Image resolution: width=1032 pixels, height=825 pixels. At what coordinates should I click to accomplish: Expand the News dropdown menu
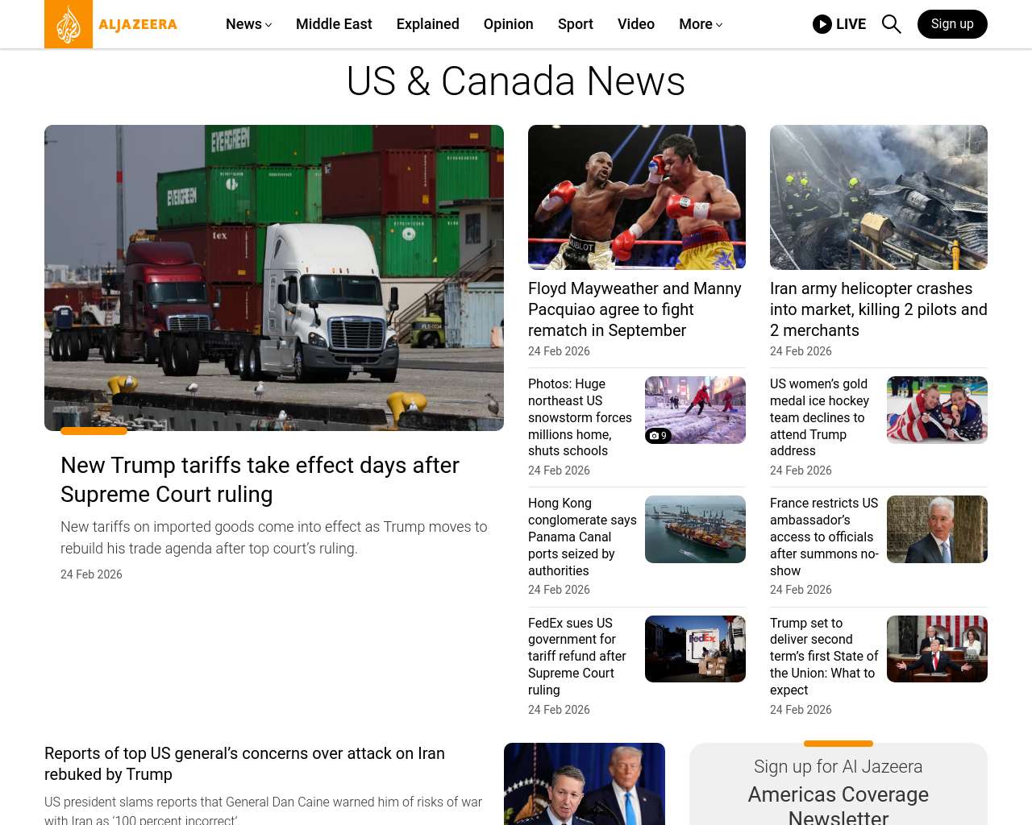[248, 24]
